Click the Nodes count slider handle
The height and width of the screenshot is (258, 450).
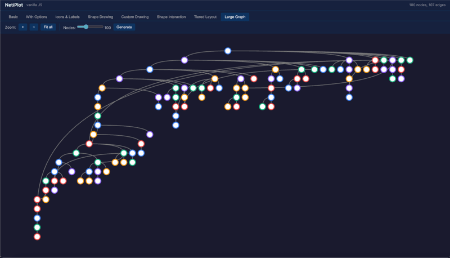86,26
